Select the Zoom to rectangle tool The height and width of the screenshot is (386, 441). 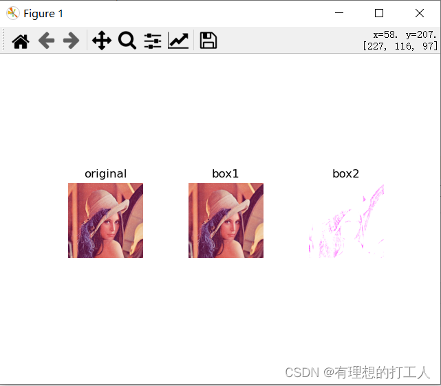pos(127,41)
